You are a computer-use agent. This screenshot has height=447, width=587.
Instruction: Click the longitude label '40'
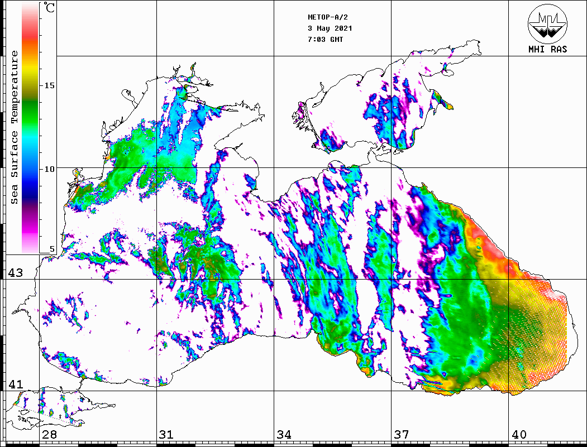tap(518, 434)
